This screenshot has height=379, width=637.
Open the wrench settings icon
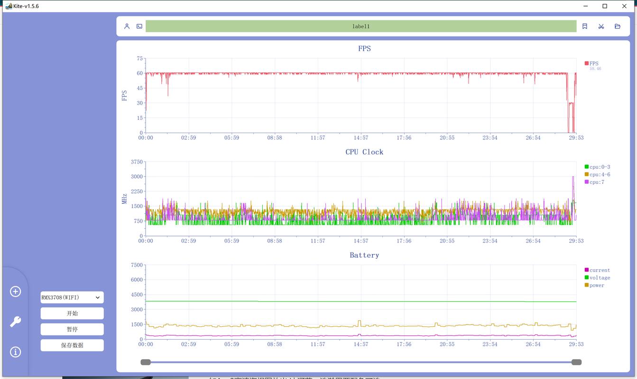tap(16, 322)
